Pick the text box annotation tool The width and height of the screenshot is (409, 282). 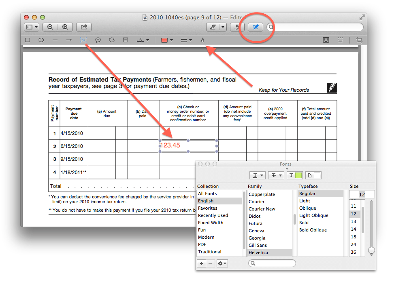[83, 40]
